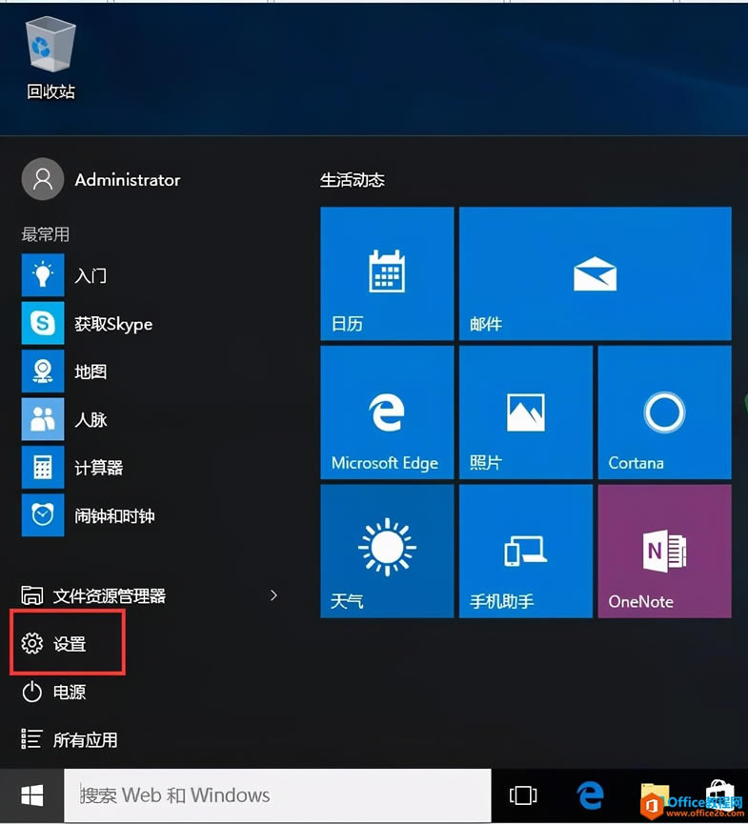This screenshot has width=748, height=824.
Task: Click the Windows Start button
Action: pos(32,795)
